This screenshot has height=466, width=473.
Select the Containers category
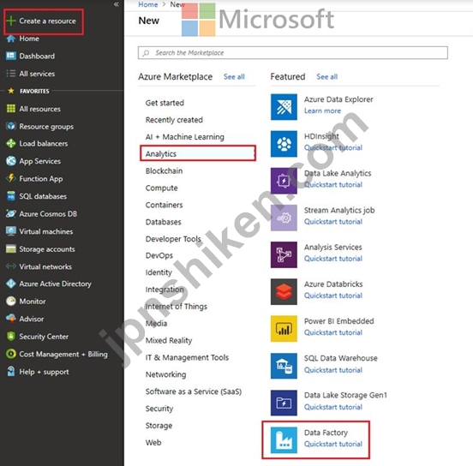point(164,205)
